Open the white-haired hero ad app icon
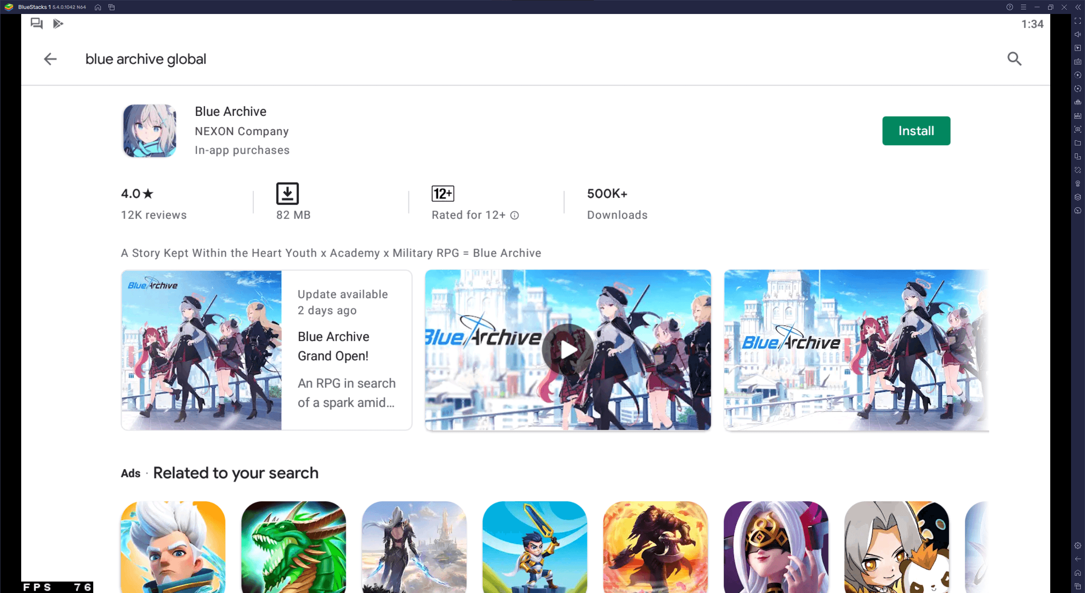This screenshot has width=1085, height=593. click(x=173, y=547)
